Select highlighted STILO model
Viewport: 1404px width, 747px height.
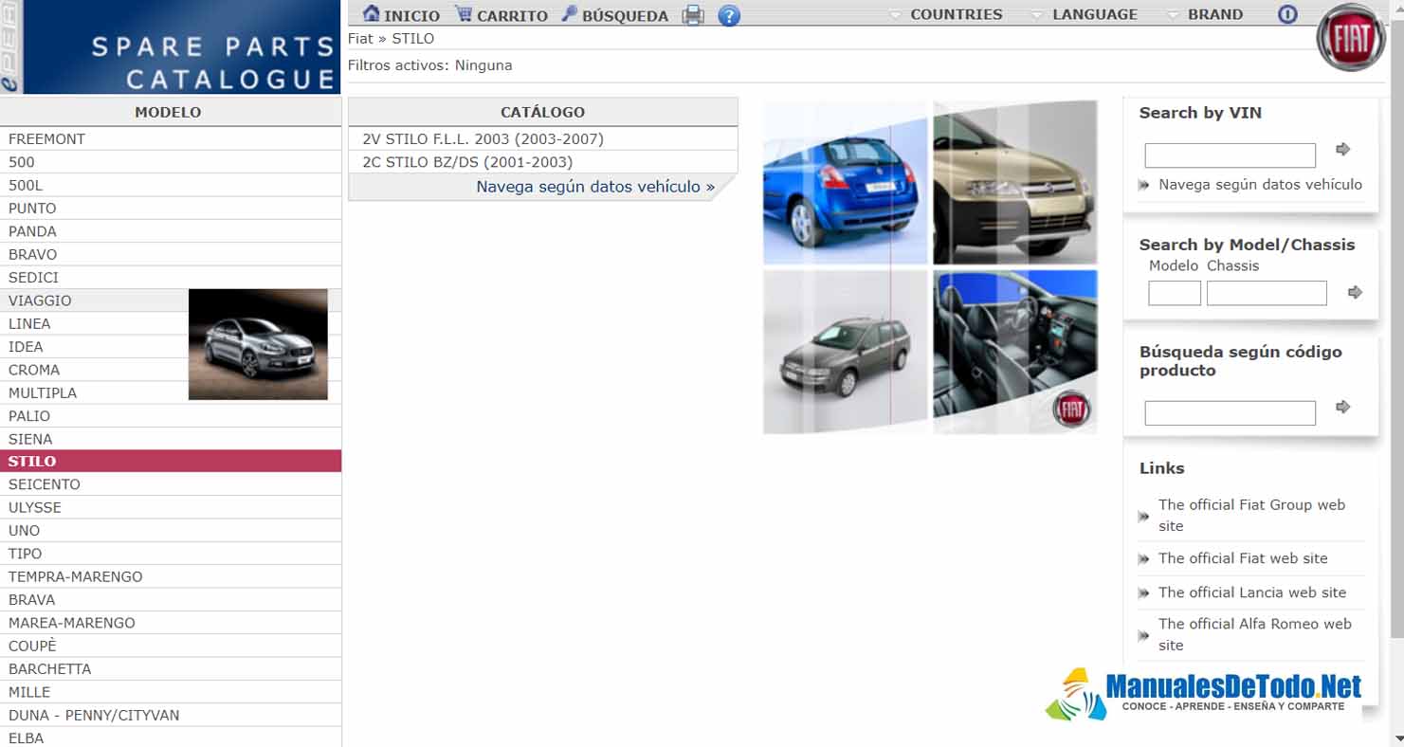[171, 462]
